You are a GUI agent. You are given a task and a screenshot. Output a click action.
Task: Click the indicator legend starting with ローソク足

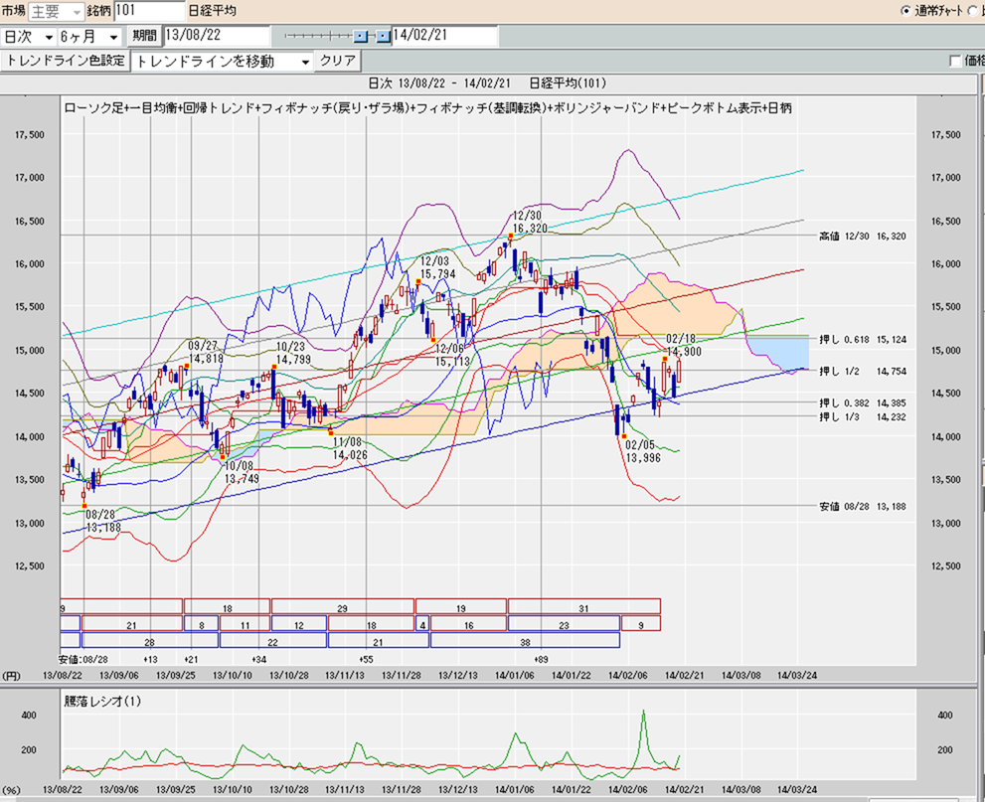point(427,108)
